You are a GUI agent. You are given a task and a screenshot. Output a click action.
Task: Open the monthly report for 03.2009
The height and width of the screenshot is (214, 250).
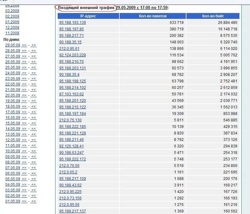[12, 11]
